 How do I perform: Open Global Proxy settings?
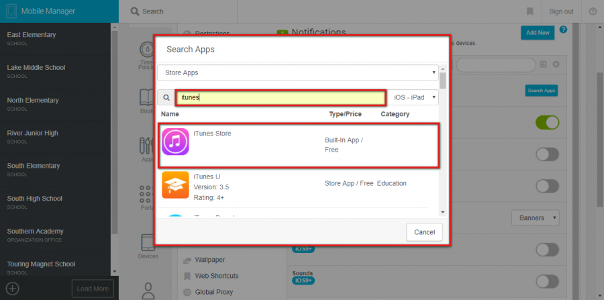214,292
